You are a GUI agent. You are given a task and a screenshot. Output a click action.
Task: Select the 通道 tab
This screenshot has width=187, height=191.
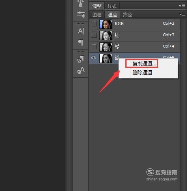click(112, 15)
